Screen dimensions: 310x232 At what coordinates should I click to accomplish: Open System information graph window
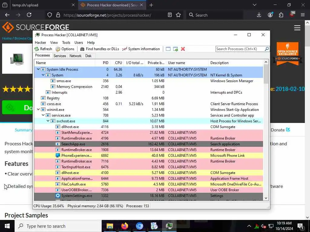click(141, 49)
